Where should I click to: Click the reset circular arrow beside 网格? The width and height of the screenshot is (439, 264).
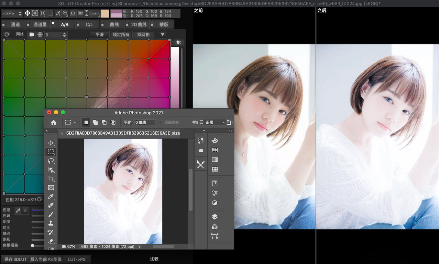[7, 35]
